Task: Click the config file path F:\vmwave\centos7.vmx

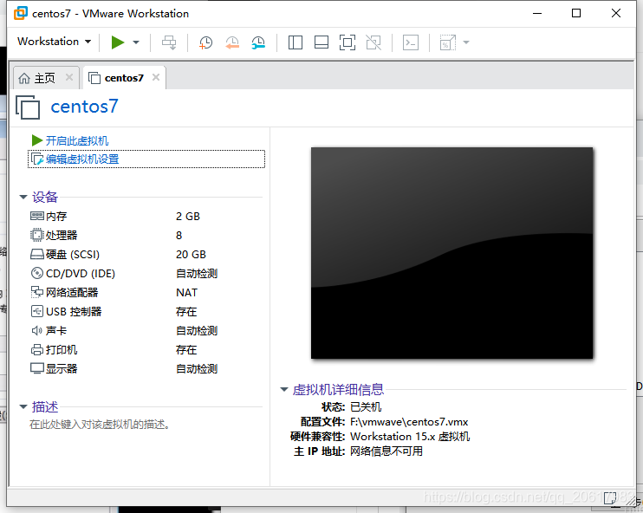Action: tap(409, 421)
